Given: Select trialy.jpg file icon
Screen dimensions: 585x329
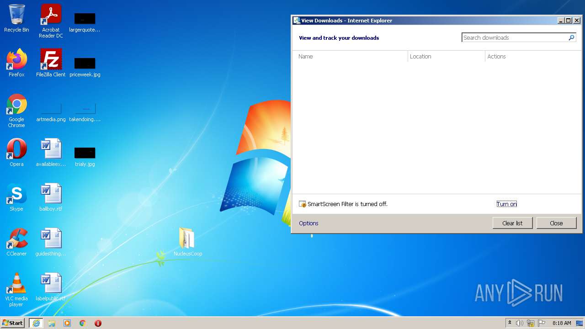Looking at the screenshot, I should [85, 157].
